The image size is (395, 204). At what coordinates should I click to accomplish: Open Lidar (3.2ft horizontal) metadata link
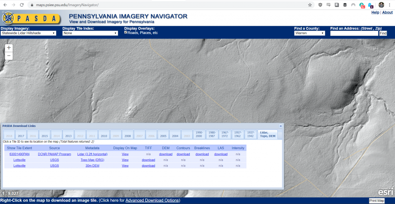(x=92, y=154)
